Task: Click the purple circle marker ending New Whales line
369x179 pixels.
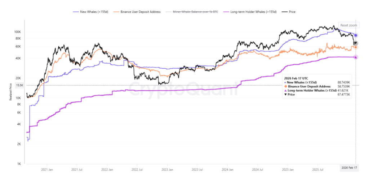Action: point(356,35)
